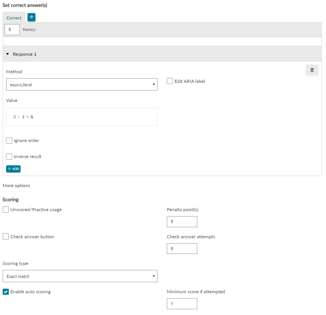Image resolution: width=326 pixels, height=315 pixels.
Task: Tick the Inverse result checkbox
Action: pos(9,157)
